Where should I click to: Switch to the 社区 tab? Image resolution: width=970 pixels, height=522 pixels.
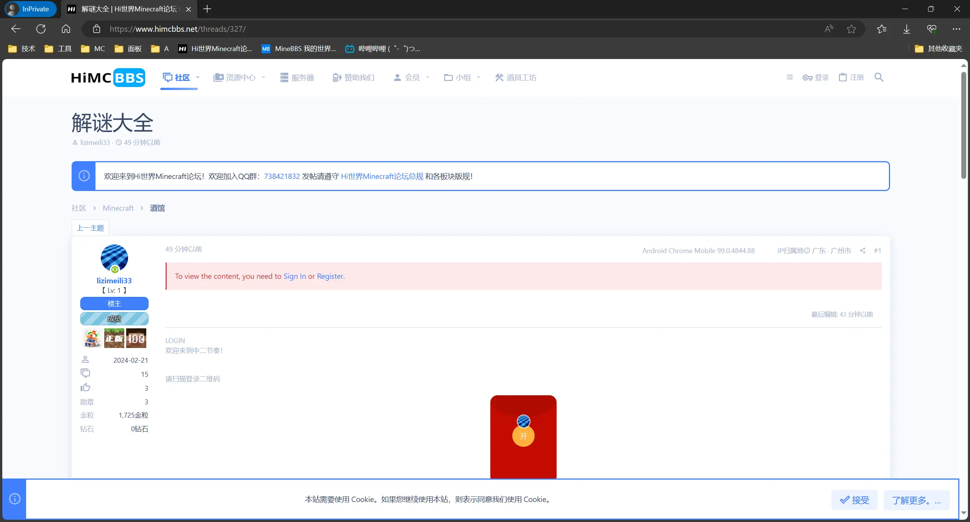pyautogui.click(x=179, y=77)
